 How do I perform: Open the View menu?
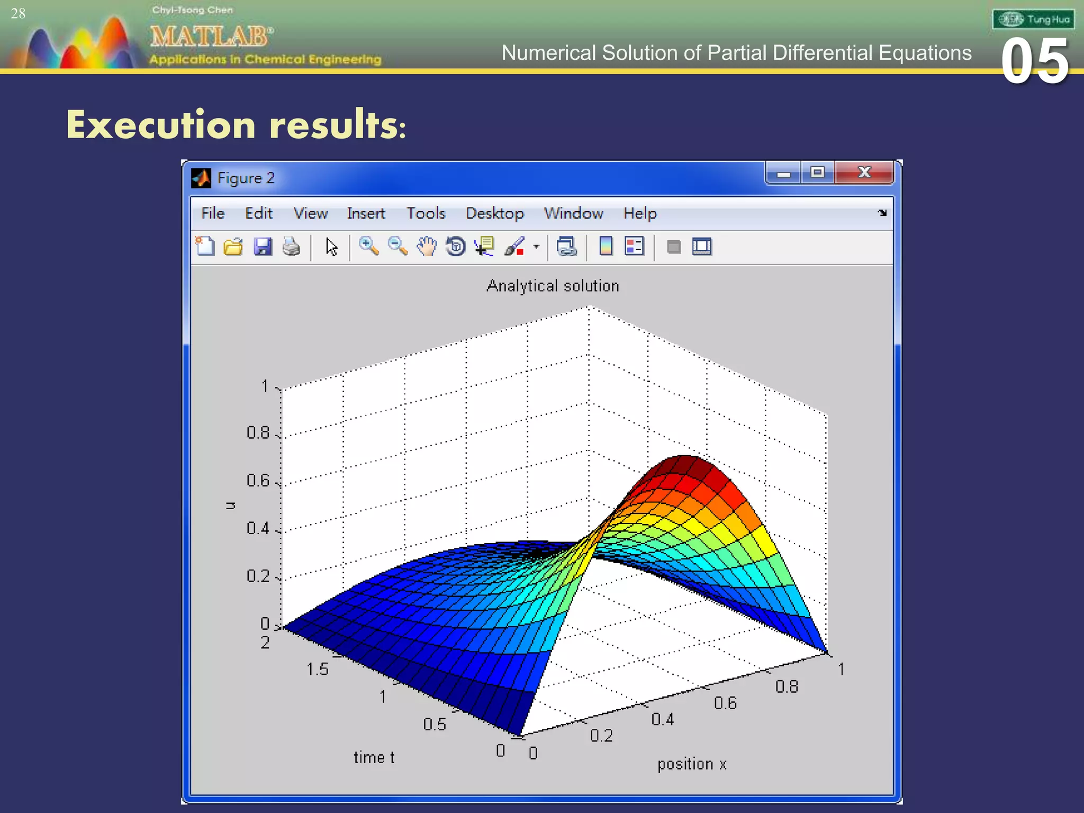(x=311, y=213)
